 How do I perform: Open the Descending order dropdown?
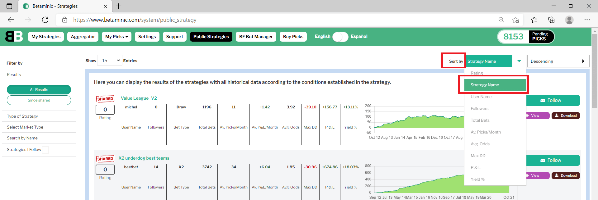pyautogui.click(x=558, y=61)
